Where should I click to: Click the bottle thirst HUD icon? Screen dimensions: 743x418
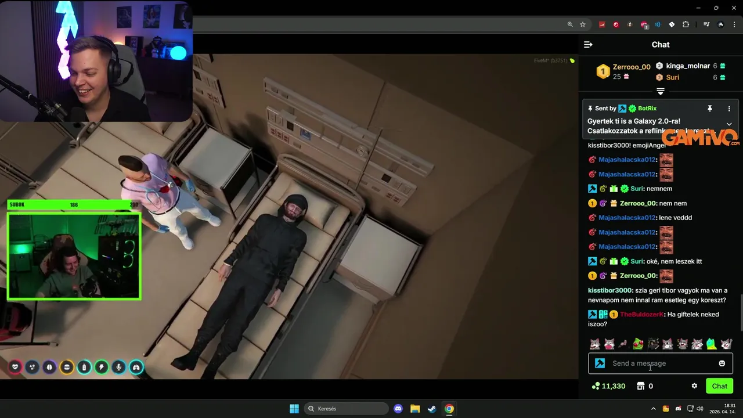click(x=84, y=367)
